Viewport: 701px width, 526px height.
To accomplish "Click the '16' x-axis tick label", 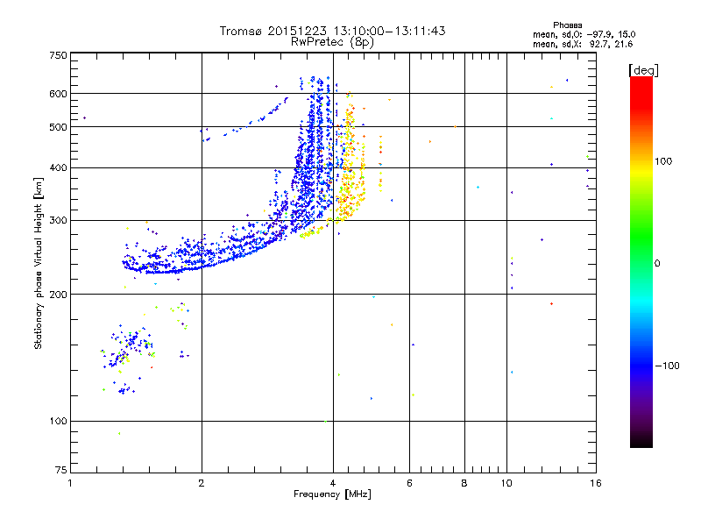I will click(x=596, y=483).
